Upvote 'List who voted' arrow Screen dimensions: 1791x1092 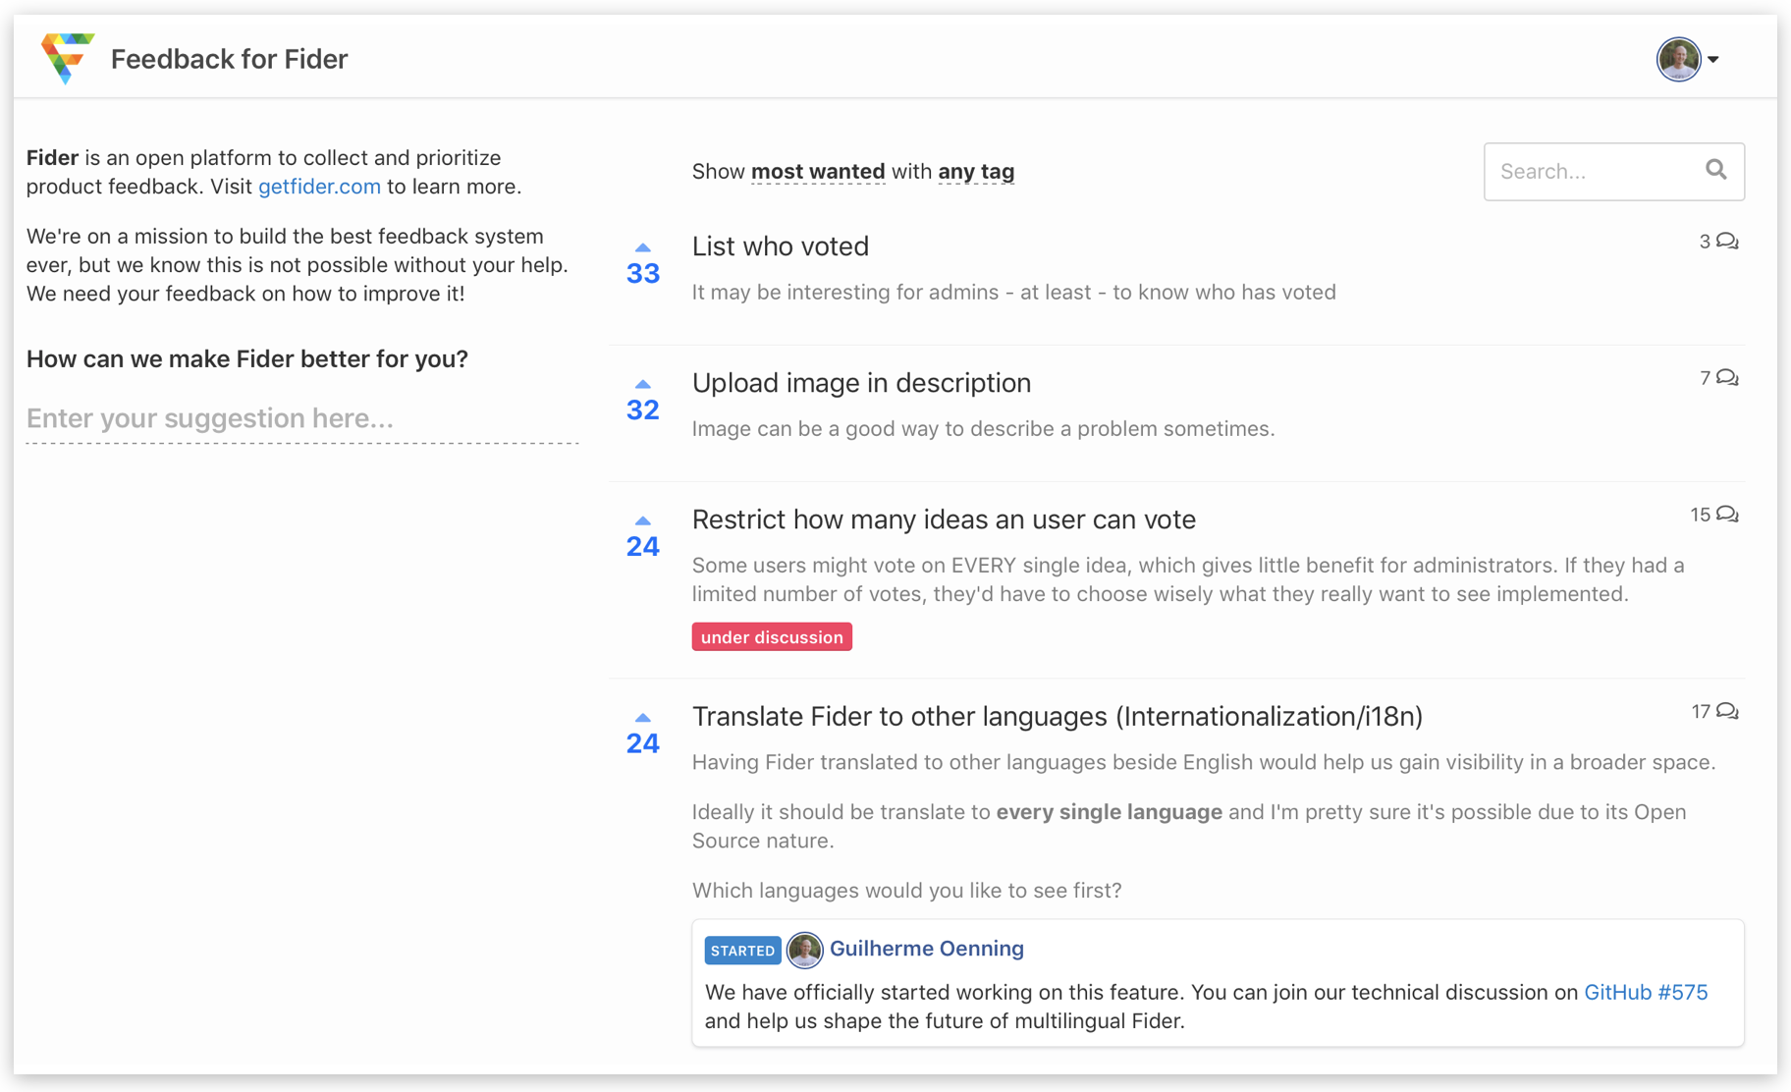tap(643, 247)
